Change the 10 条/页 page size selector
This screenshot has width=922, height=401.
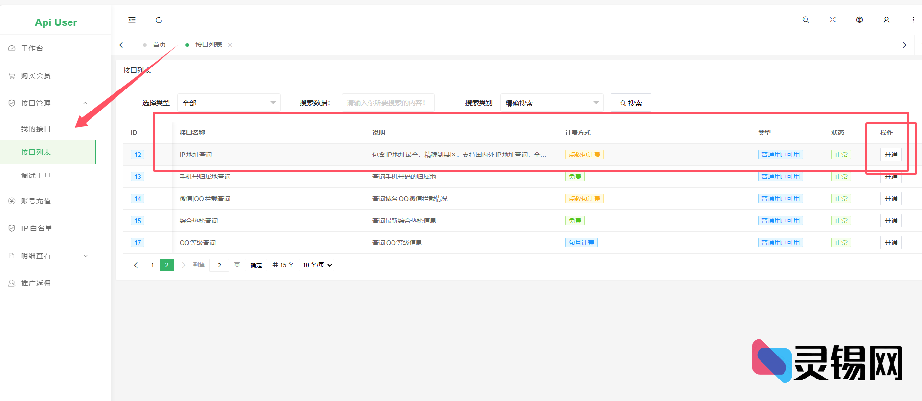(317, 265)
